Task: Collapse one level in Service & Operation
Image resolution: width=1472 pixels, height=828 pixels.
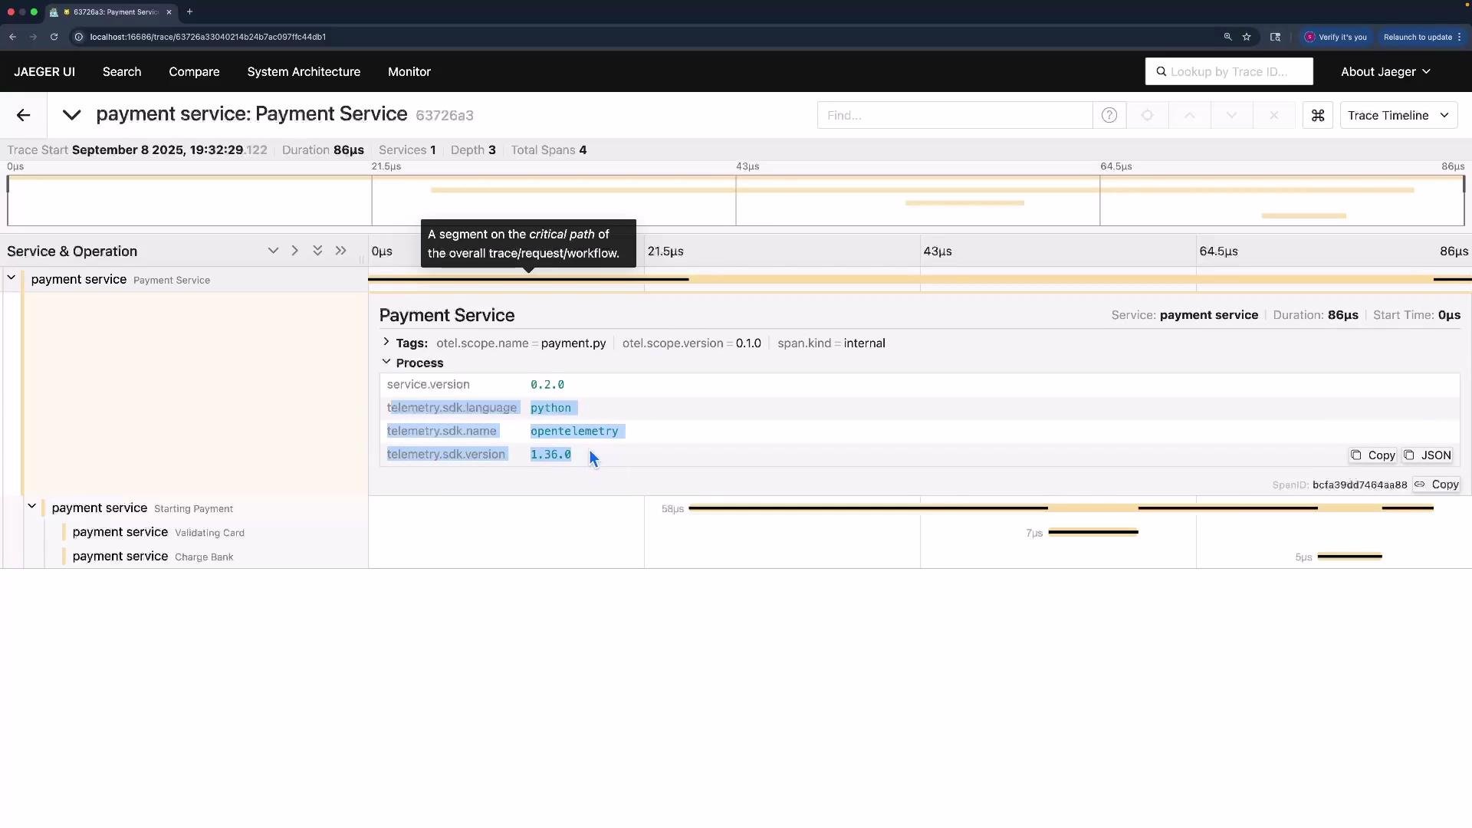Action: [294, 251]
